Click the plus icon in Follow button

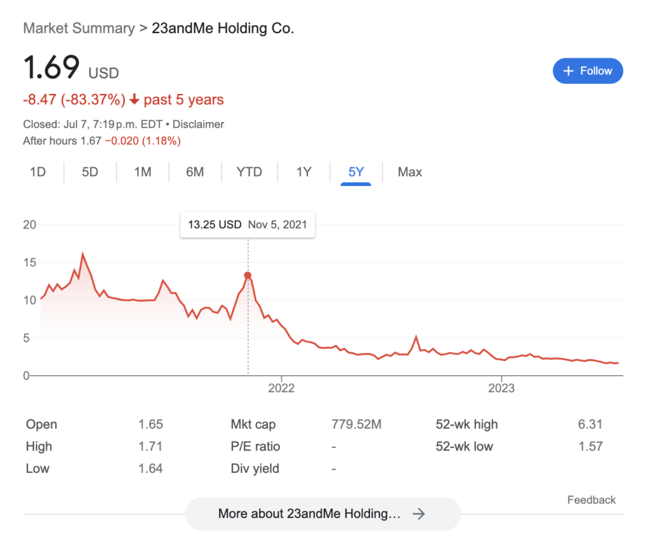(568, 71)
